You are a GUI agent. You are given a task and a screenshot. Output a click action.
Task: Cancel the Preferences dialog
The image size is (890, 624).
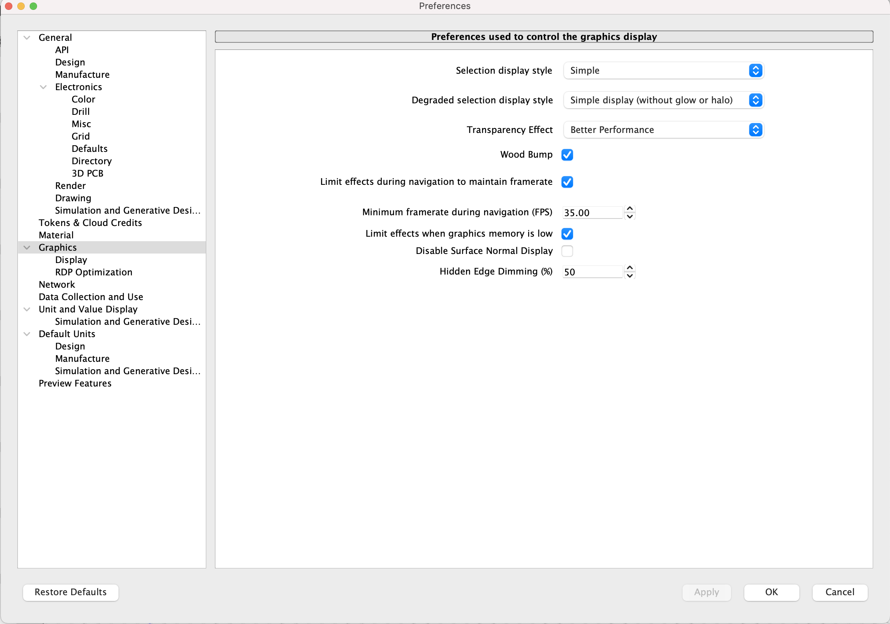tap(839, 592)
